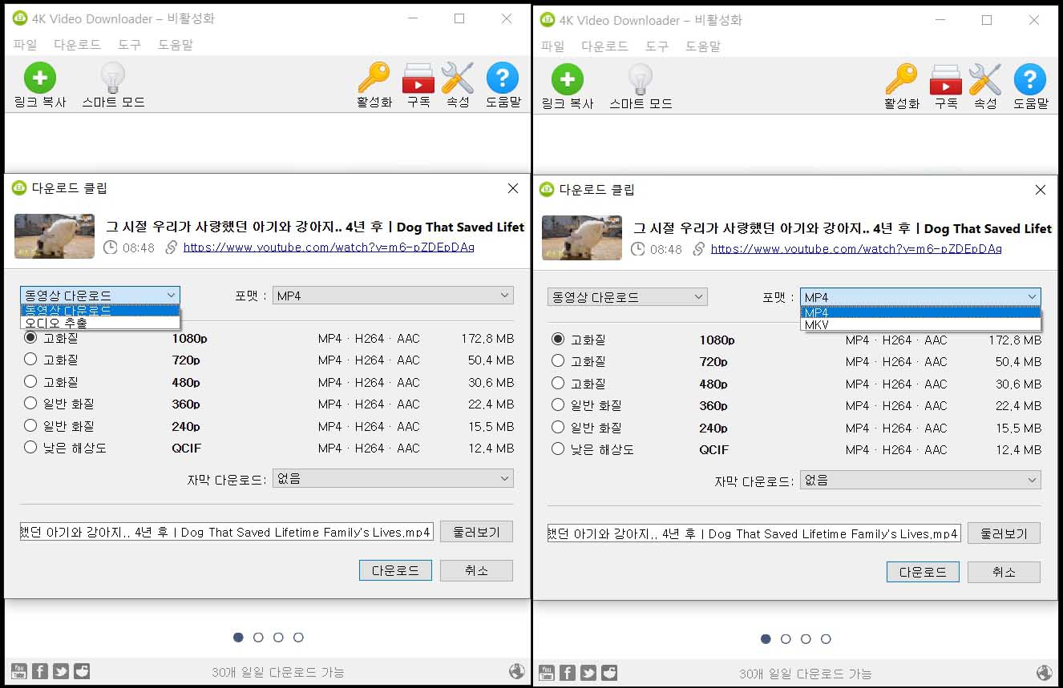This screenshot has width=1063, height=688.
Task: Click Paste Link (링크 복사) in right window
Action: pyautogui.click(x=567, y=87)
